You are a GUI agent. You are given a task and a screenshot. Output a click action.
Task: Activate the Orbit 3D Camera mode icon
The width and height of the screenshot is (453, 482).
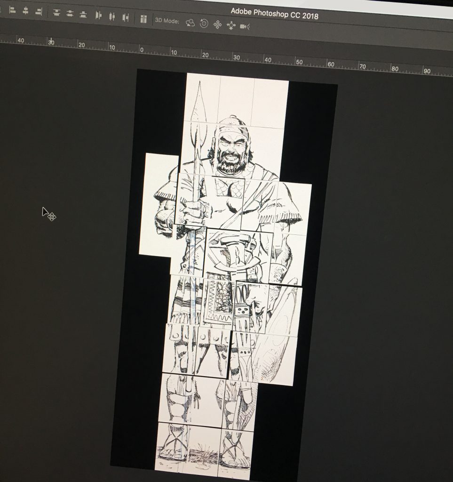click(190, 23)
